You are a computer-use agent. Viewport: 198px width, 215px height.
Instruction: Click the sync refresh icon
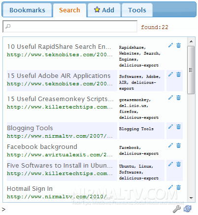(x=187, y=209)
